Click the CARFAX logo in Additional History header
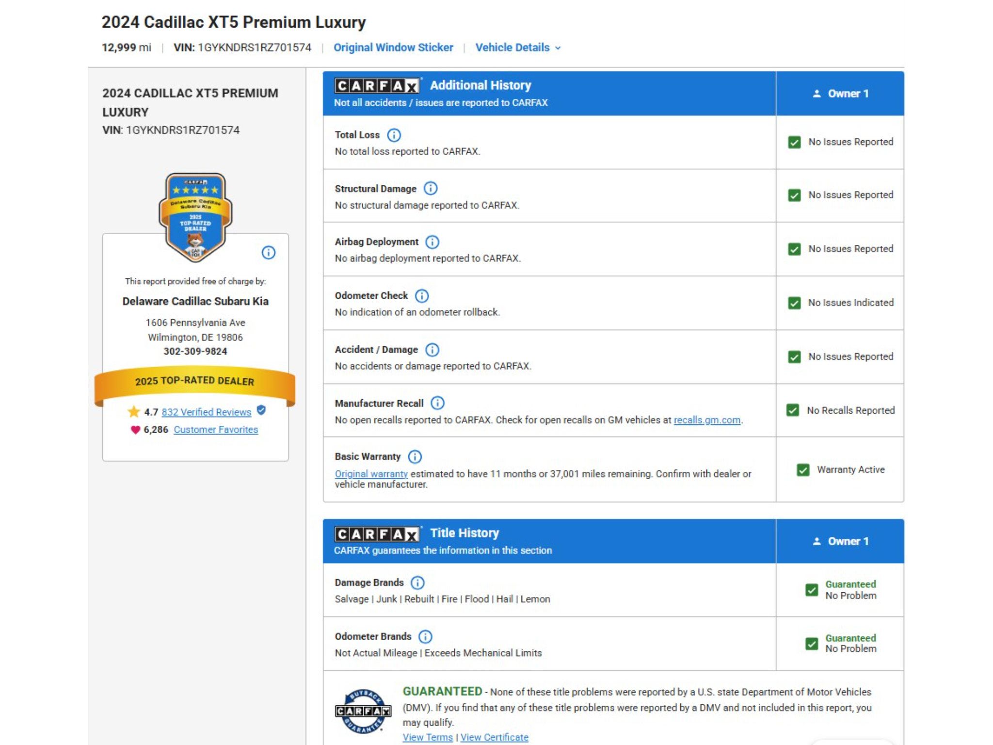993x745 pixels. [377, 86]
